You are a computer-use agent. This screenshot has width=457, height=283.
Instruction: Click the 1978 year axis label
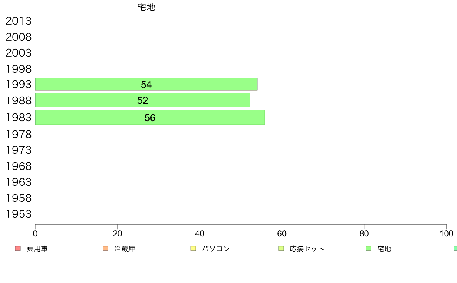(x=18, y=134)
